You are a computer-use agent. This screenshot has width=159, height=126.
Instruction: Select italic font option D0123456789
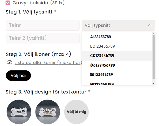click(x=102, y=65)
